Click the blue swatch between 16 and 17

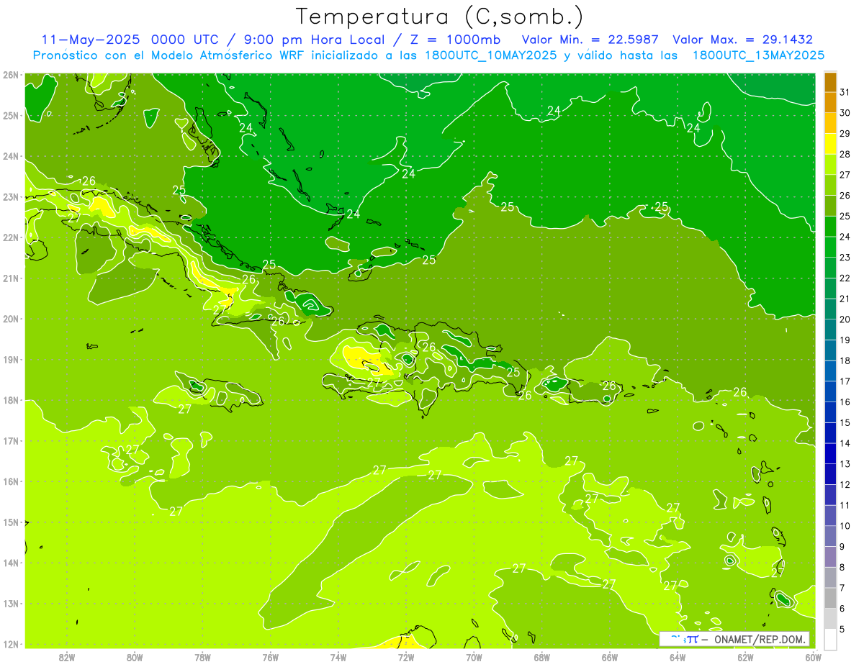830,391
